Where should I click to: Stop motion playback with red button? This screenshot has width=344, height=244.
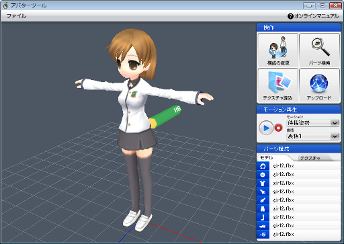[278, 128]
